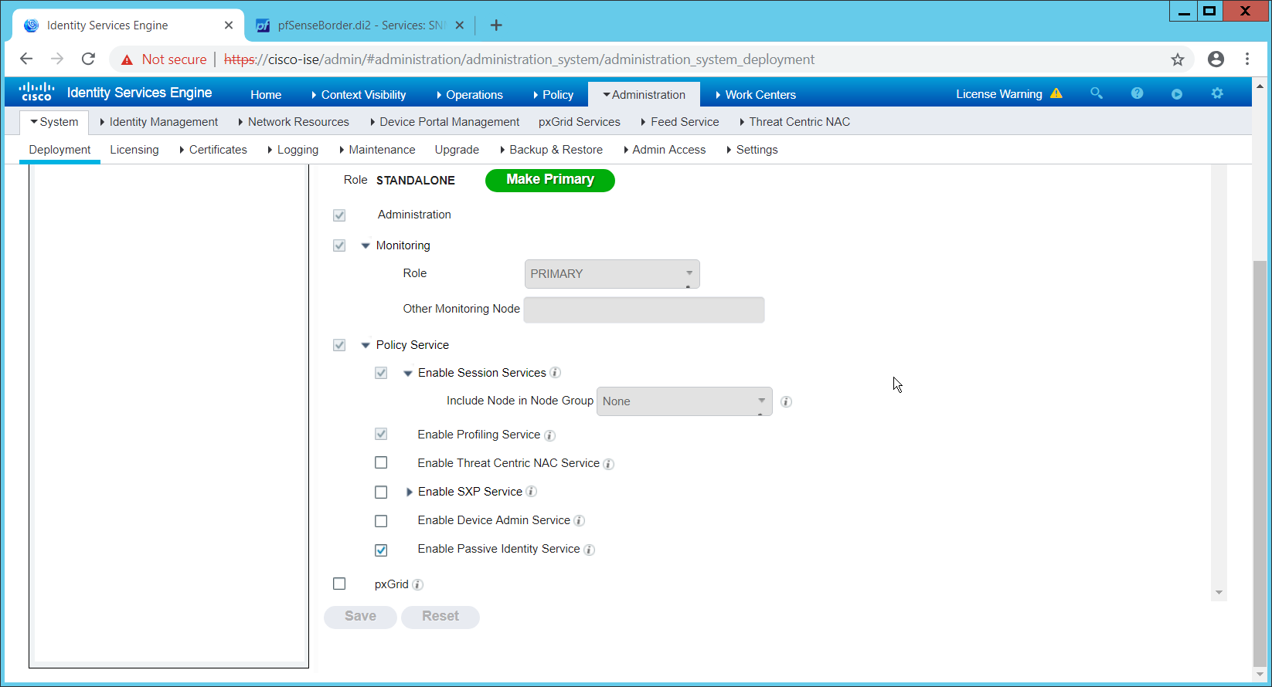Click the Make Primary button
This screenshot has width=1272, height=687.
click(550, 180)
